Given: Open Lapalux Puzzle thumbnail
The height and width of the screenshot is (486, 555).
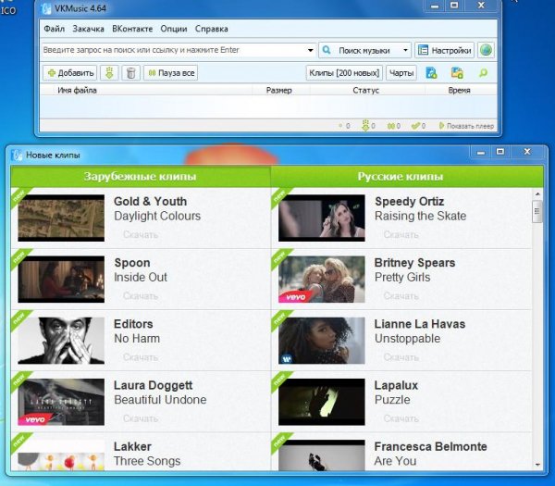Looking at the screenshot, I should (x=322, y=402).
